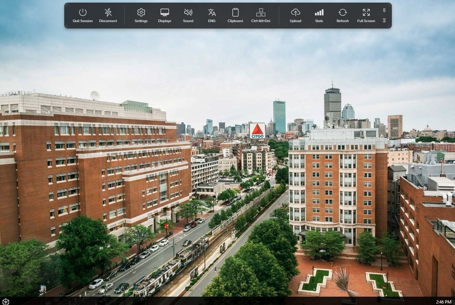Click the CITGO sign on the wallpaper
Image resolution: width=455 pixels, height=305 pixels.
tap(257, 131)
